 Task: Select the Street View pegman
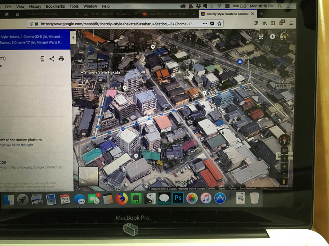pos(284,181)
